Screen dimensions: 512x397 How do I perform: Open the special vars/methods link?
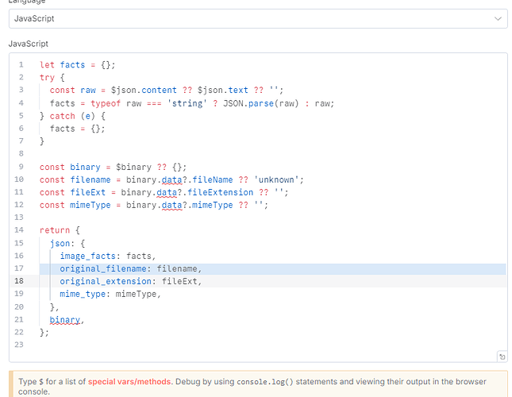pos(129,382)
